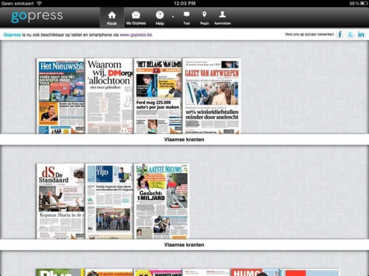Tap the gopress logo
The height and width of the screenshot is (276, 369).
coord(37,17)
